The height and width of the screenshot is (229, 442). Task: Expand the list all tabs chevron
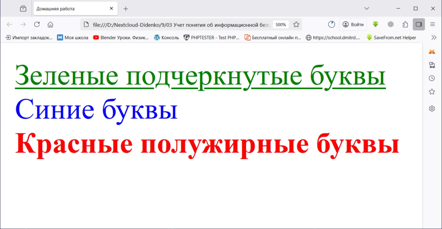click(366, 9)
